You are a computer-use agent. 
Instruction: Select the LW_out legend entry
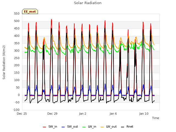109,127
